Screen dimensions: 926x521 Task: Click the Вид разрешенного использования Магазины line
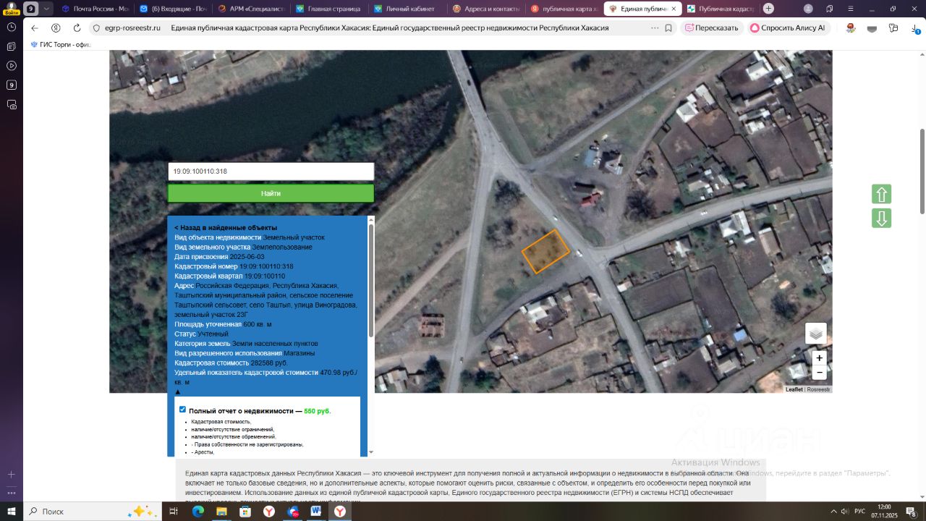click(x=245, y=353)
